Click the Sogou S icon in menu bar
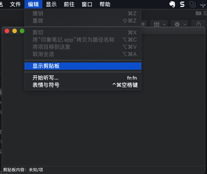Screen dimensions: 207x174 point(182,4)
